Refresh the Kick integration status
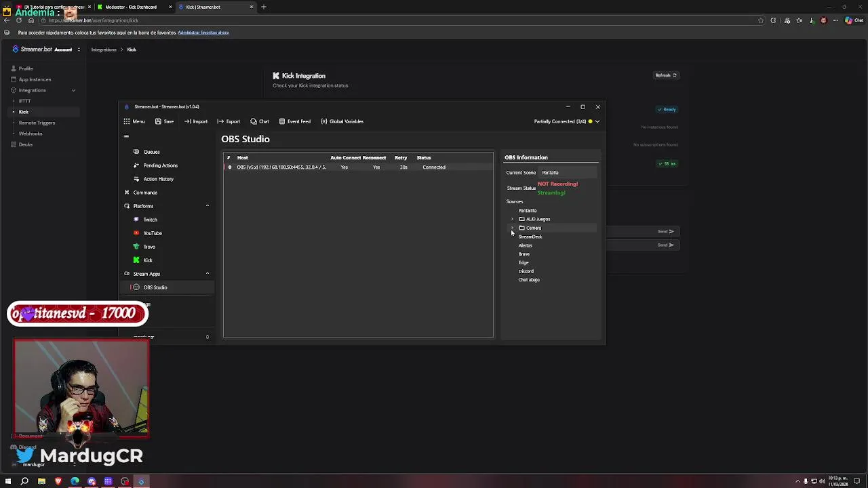Image resolution: width=868 pixels, height=488 pixels. coord(665,75)
